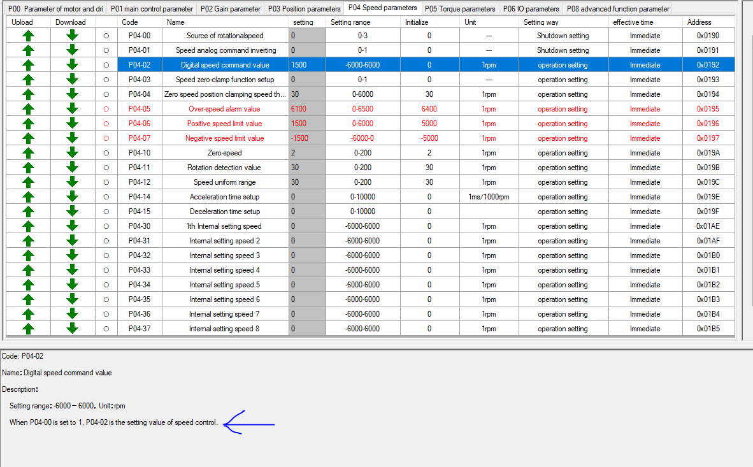
Task: Download P04-05 Over-speed alarm value
Action: [72, 108]
